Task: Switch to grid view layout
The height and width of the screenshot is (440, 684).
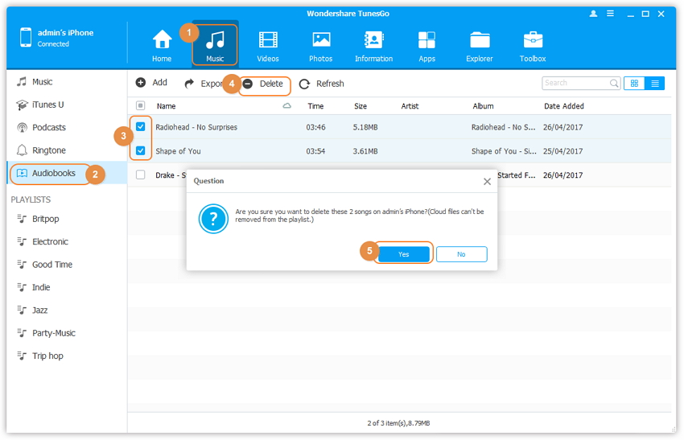Action: [634, 83]
